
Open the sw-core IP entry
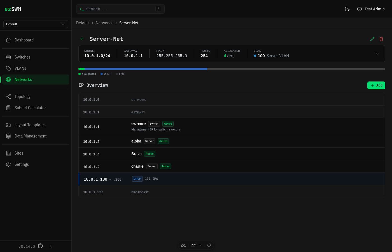click(232, 127)
